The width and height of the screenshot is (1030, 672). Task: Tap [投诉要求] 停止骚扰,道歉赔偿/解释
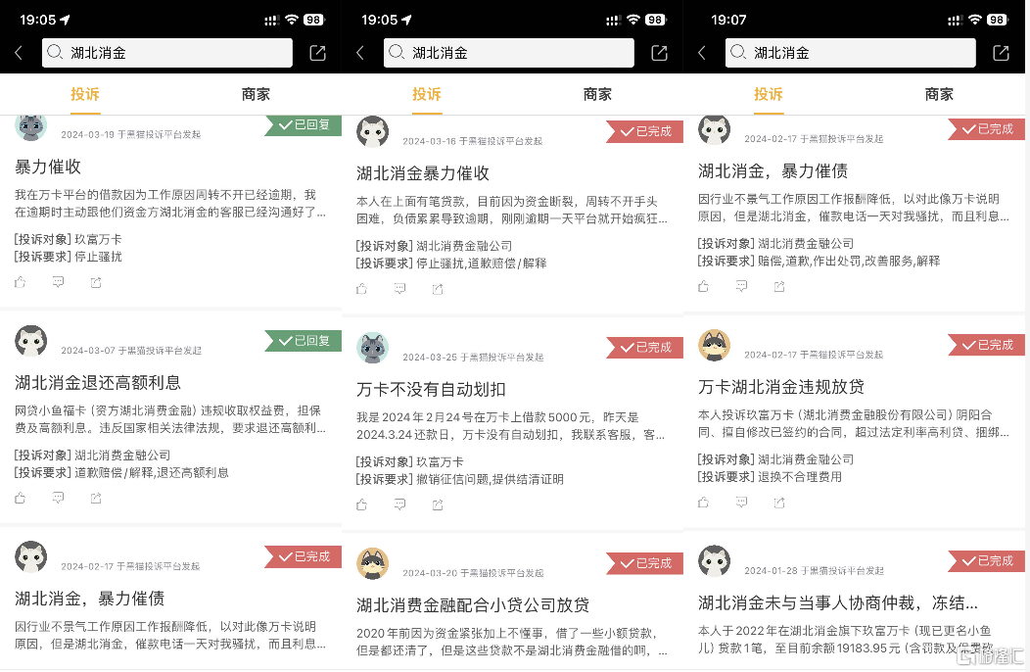tap(451, 264)
